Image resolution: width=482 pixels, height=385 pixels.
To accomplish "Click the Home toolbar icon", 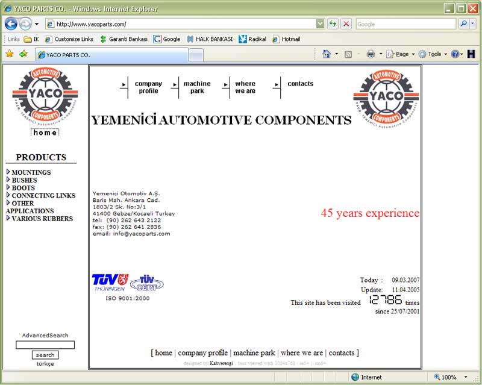I will pos(327,54).
